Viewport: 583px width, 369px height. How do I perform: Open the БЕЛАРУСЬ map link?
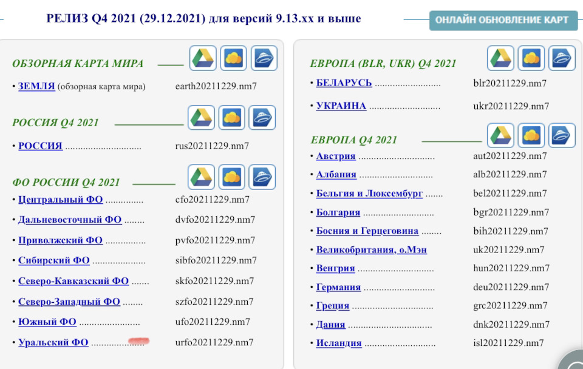coord(344,83)
